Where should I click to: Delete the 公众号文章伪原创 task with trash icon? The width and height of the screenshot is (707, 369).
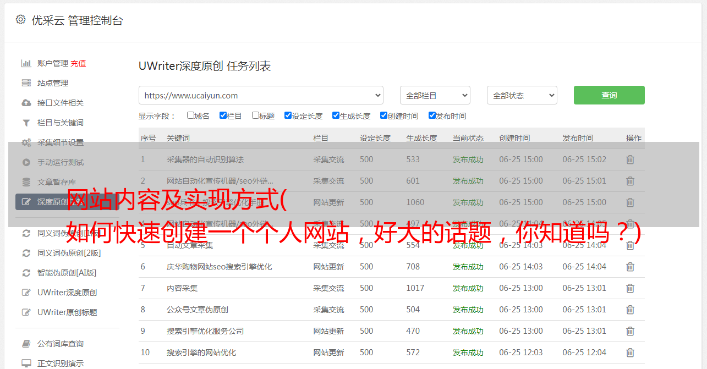(x=630, y=310)
